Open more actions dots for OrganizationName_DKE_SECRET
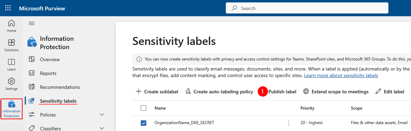The width and height of the screenshot is (411, 131). coord(289,123)
